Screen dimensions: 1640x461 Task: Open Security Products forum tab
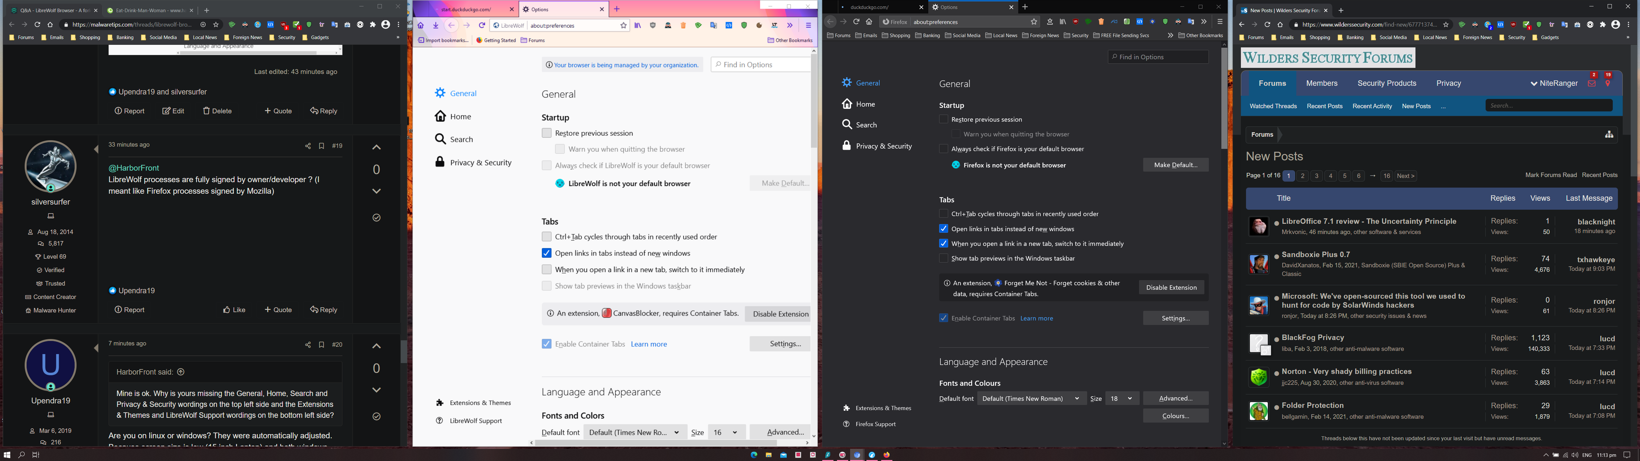pyautogui.click(x=1387, y=84)
